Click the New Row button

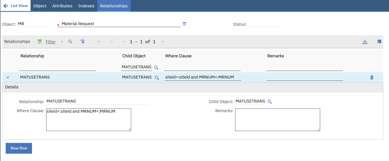click(19, 148)
